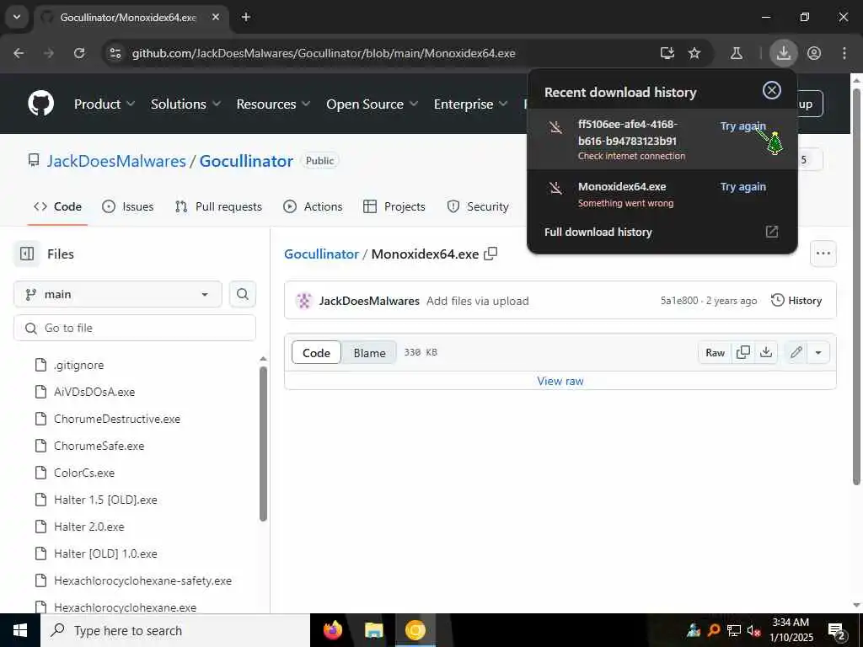
Task: Click the pencil edit file icon
Action: [x=796, y=352]
